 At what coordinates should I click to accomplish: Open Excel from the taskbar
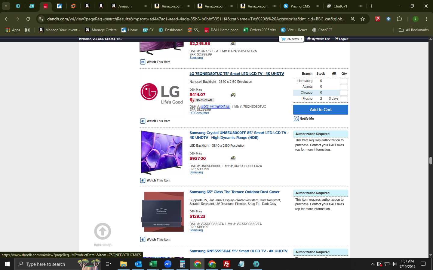(x=153, y=264)
